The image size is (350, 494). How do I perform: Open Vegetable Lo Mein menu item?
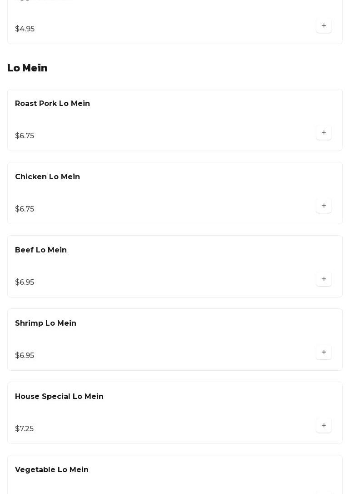coord(52,470)
